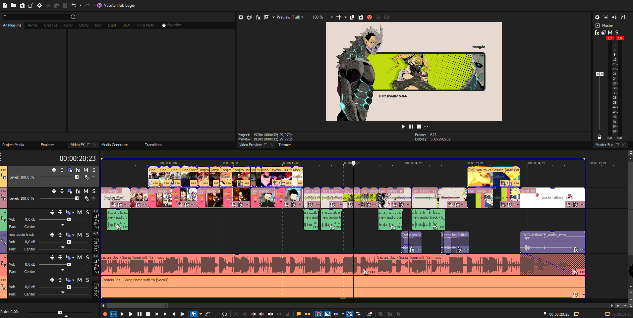Screen dimensions: 633x318
Task: Open the Preview (Full) quality dropdown
Action: [x=290, y=17]
